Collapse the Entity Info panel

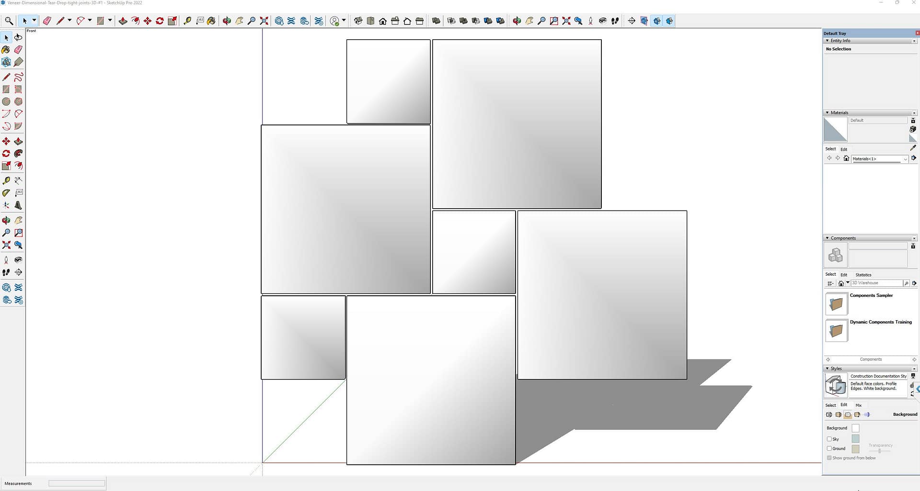point(828,41)
